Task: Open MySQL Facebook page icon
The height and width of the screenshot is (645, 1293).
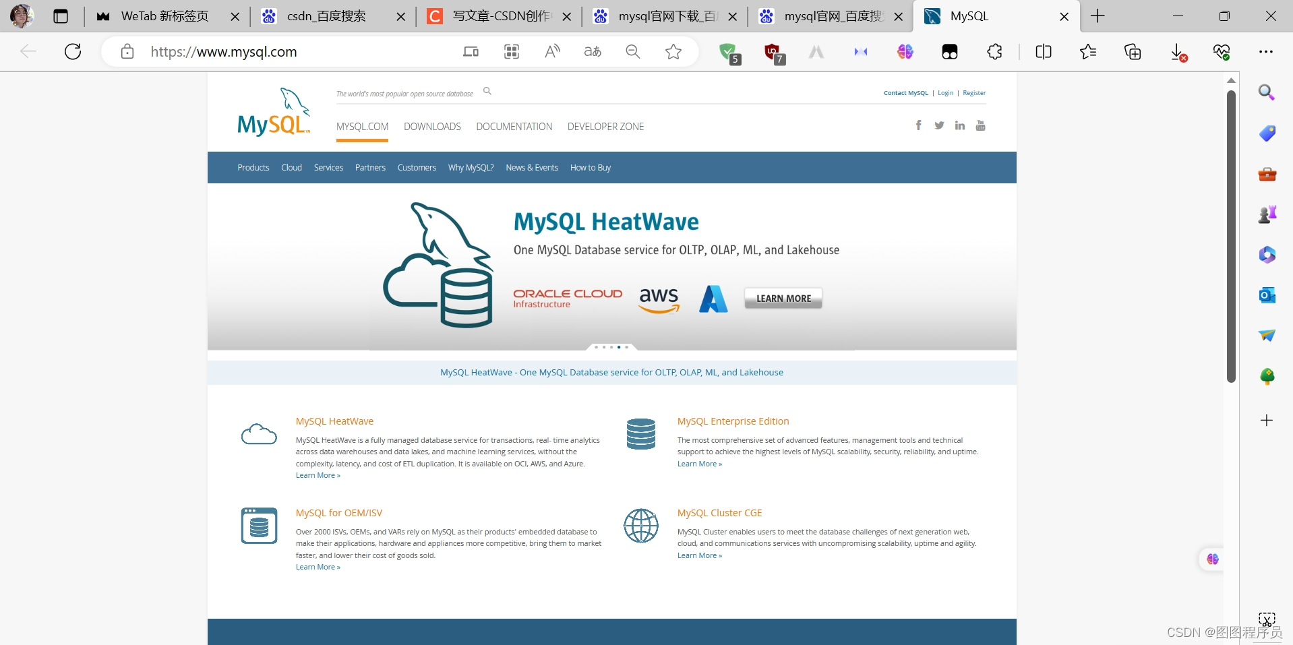Action: [918, 125]
